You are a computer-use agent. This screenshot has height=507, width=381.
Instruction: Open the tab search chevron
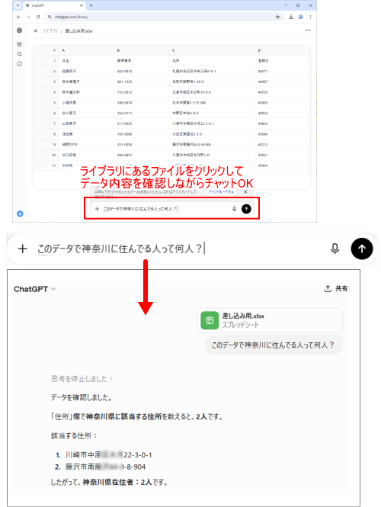tap(18, 5)
